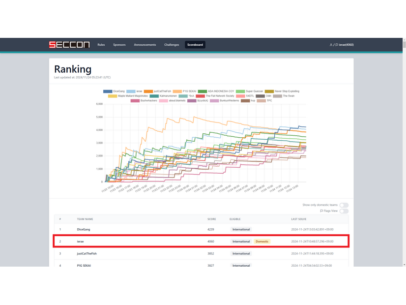Viewport: 406px width, 305px height.
Task: Open the Sponsors page
Action: click(119, 45)
